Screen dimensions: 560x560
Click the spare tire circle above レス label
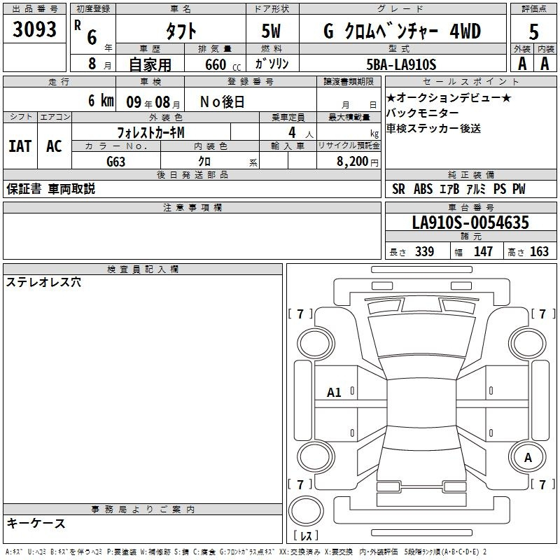click(x=306, y=510)
